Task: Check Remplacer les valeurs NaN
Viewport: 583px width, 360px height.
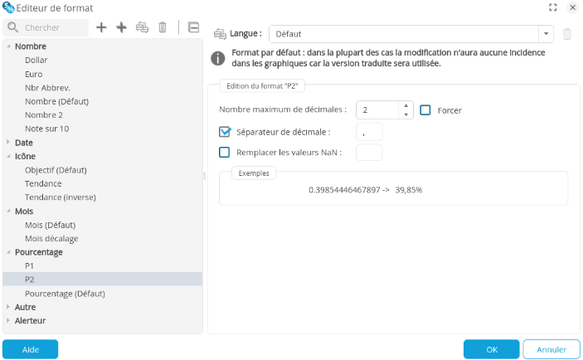Action: coord(225,152)
